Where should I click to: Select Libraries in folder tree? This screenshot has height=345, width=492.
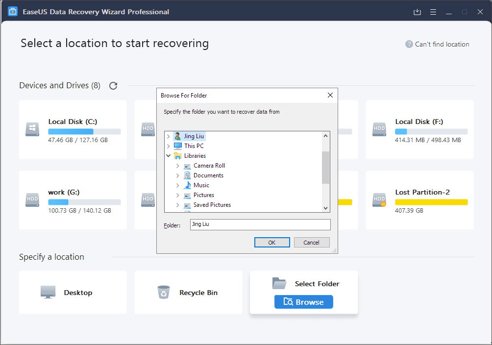point(195,156)
